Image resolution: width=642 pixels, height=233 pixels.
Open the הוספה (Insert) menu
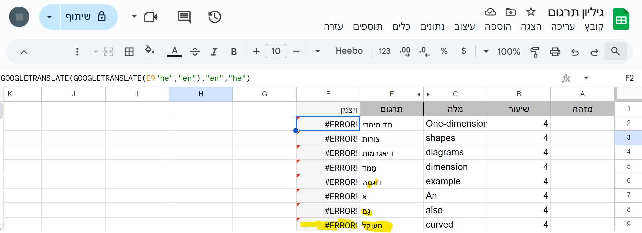point(498,27)
